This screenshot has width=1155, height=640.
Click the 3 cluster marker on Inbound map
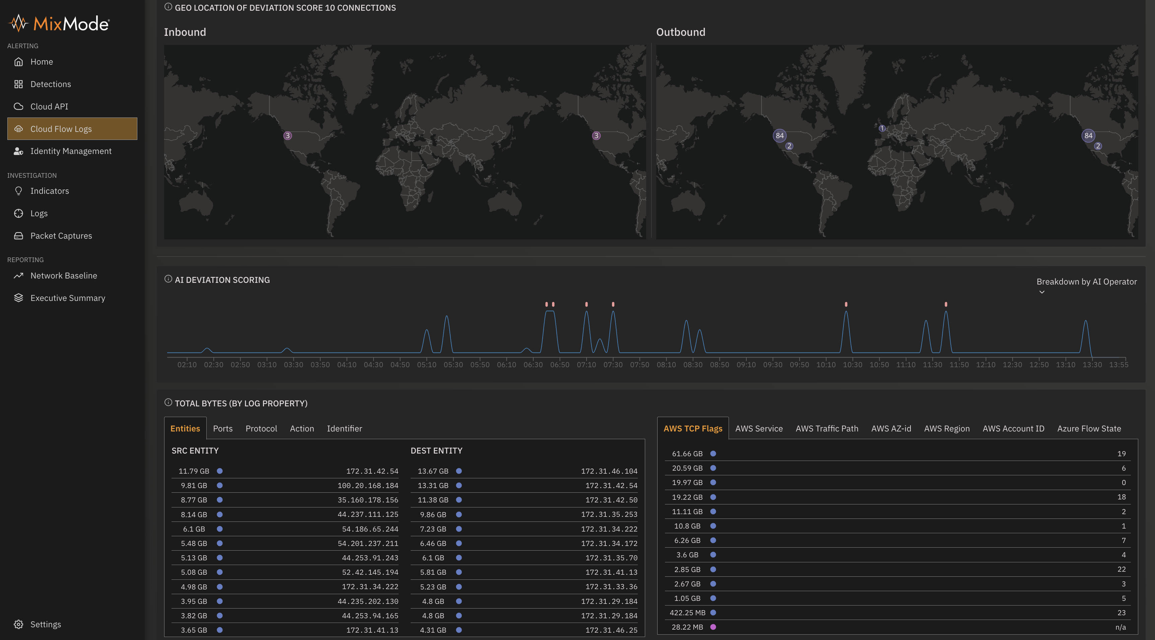(288, 135)
